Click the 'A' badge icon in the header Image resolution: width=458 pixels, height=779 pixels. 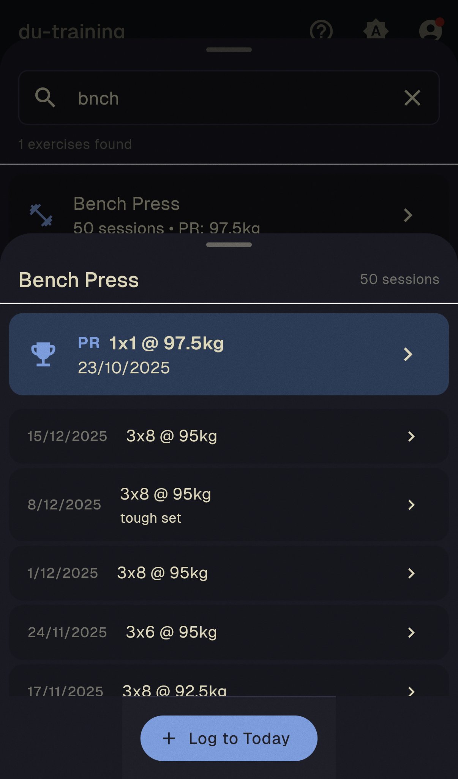coord(376,30)
